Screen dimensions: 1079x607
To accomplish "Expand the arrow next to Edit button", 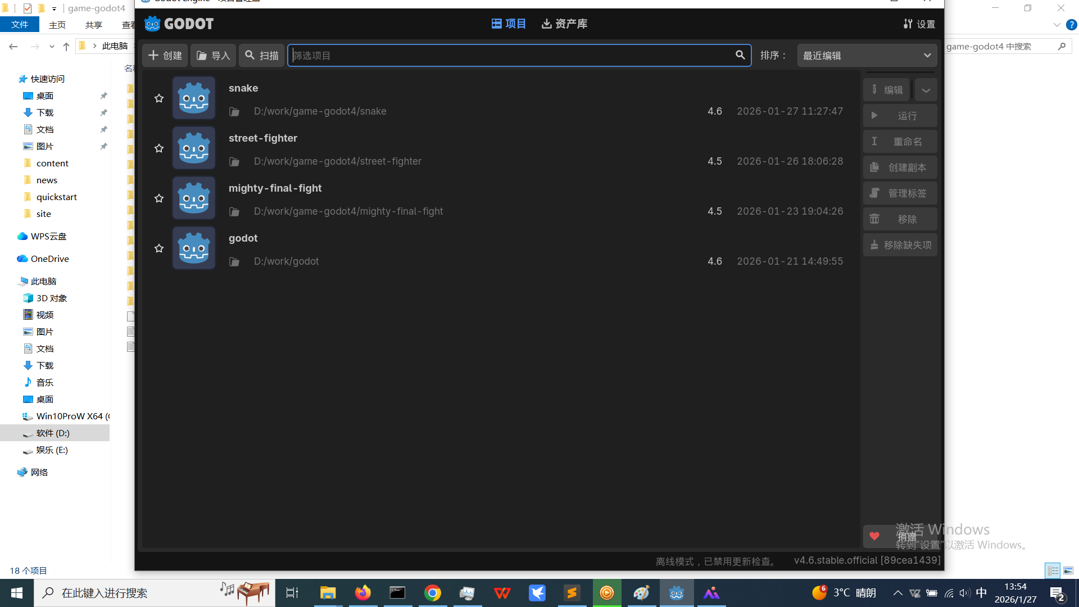I will coord(926,90).
